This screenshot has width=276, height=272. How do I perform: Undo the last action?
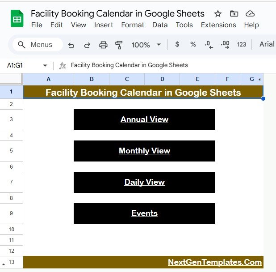click(x=71, y=45)
